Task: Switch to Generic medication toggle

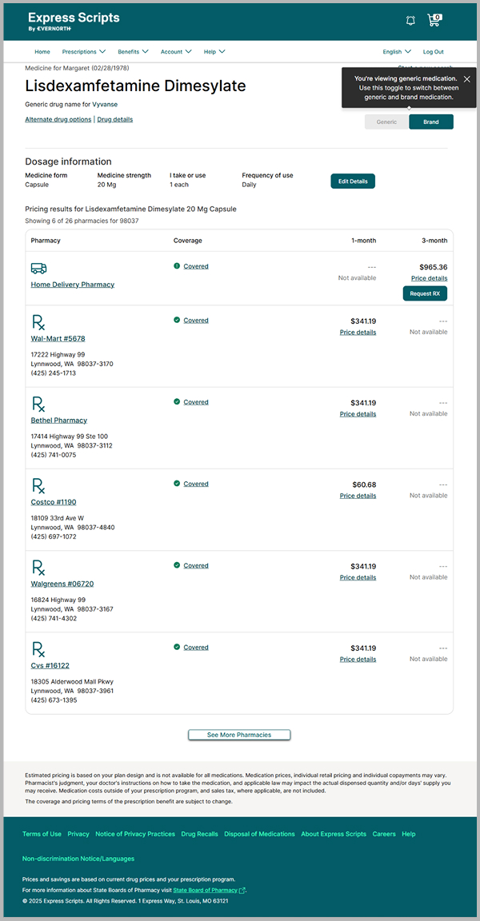Action: coord(386,122)
